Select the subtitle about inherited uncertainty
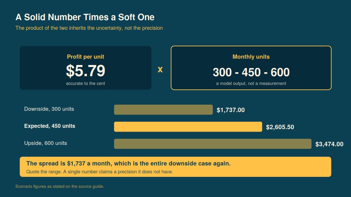351x197 pixels. tap(89, 28)
